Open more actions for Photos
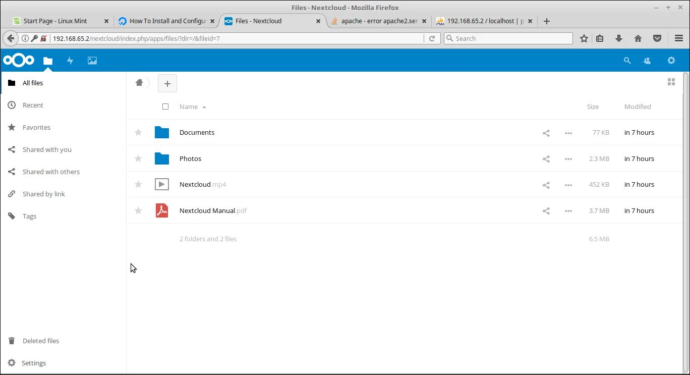This screenshot has height=375, width=690. point(568,158)
